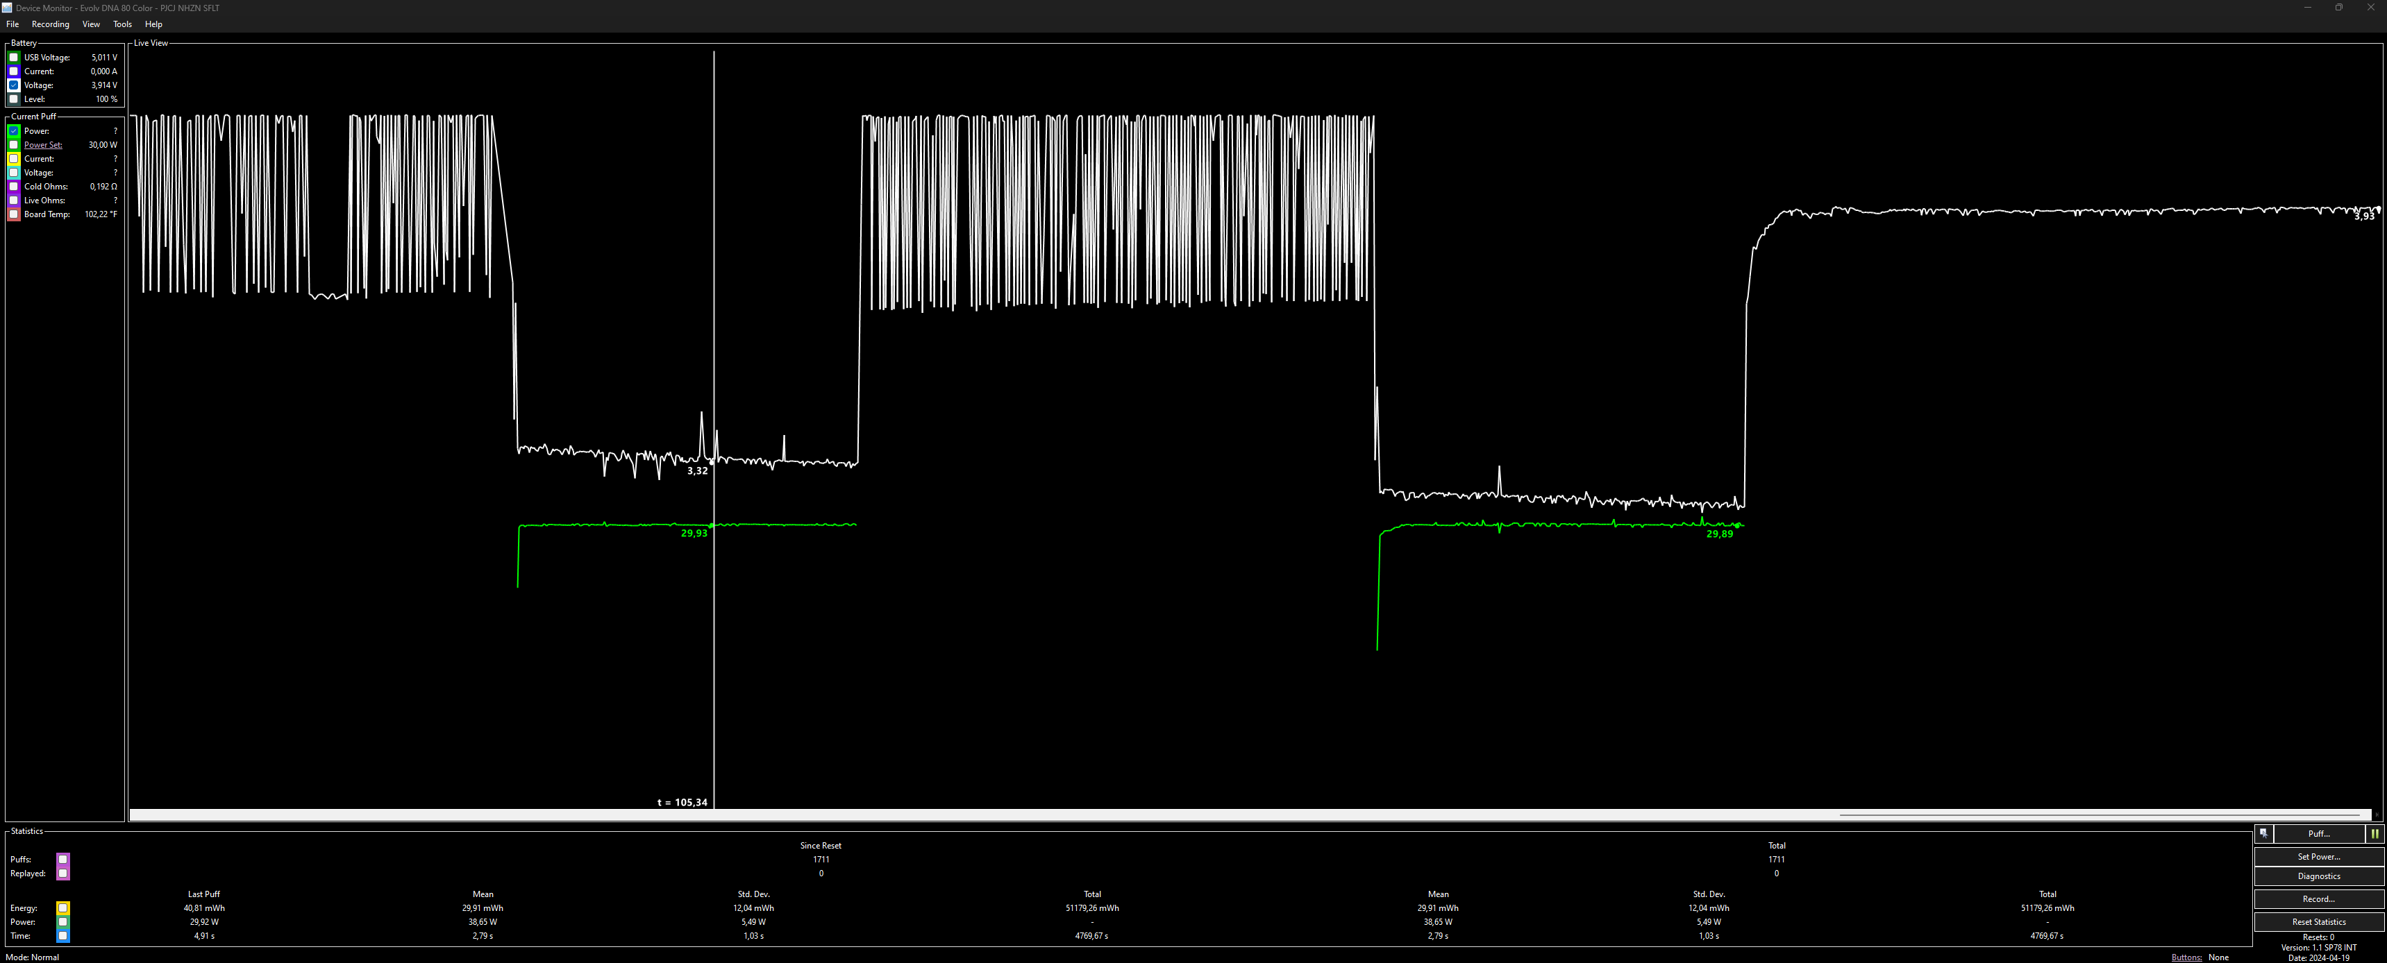Viewport: 2387px width, 963px height.
Task: Click the pause icon next to Puff
Action: (2374, 833)
